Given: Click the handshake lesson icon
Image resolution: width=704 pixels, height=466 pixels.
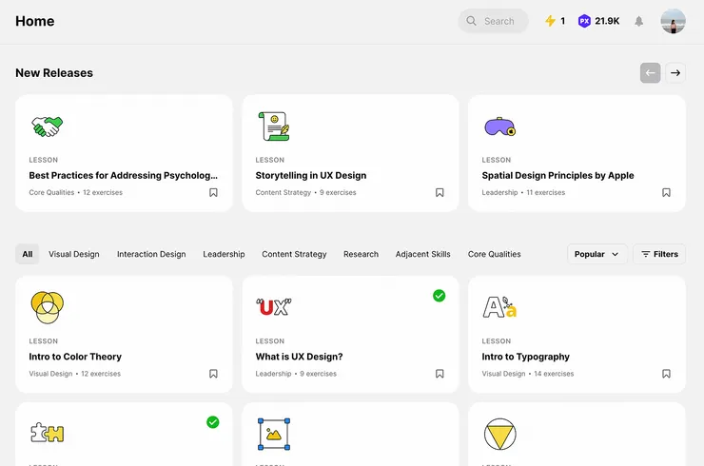Looking at the screenshot, I should click(47, 126).
